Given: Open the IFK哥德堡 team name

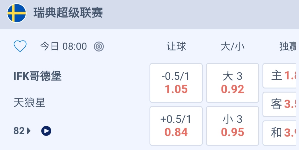Looking at the screenshot, I should 37,76.
